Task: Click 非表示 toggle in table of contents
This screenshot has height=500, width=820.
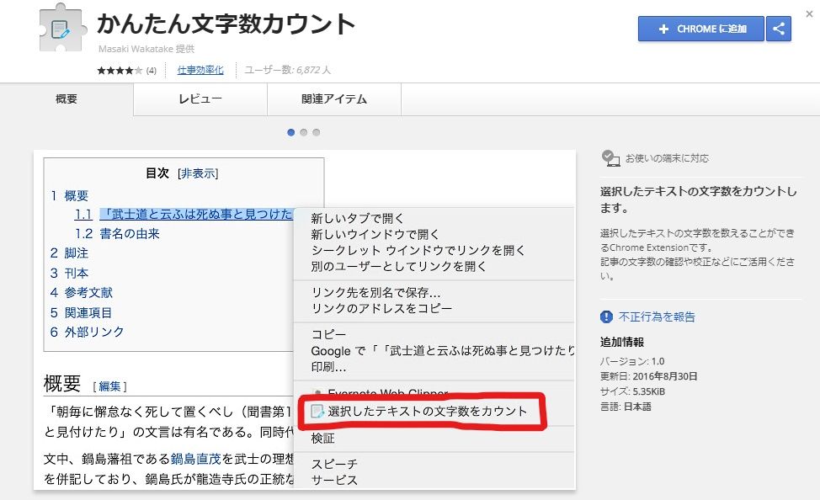Action: [x=198, y=173]
